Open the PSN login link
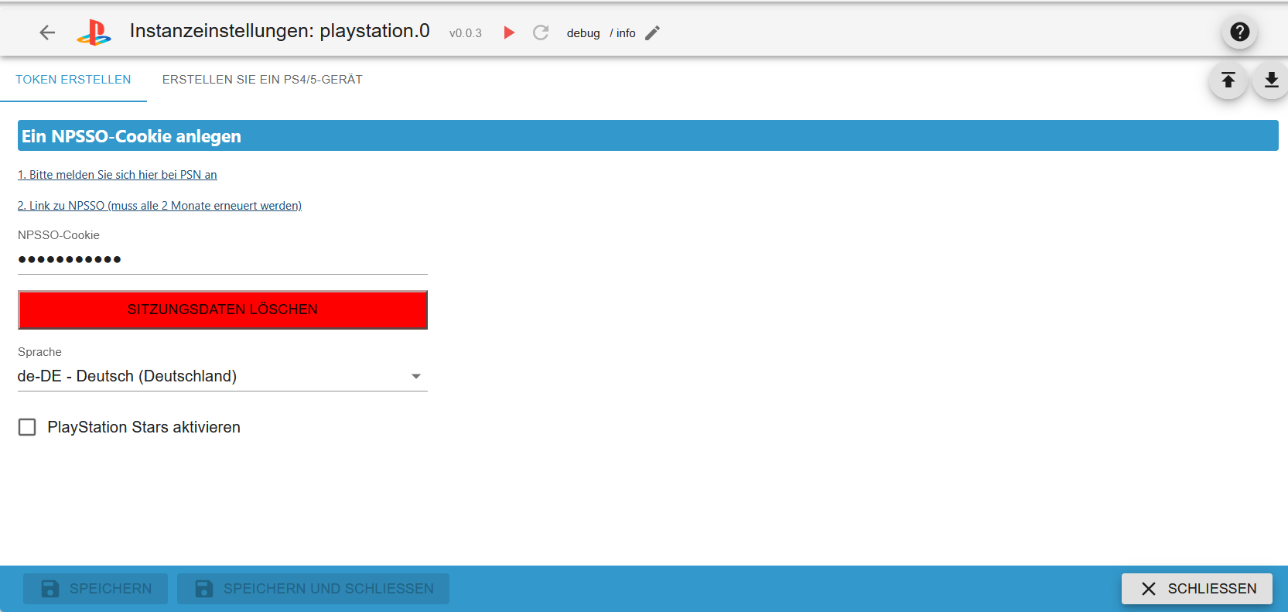1288x612 pixels. (118, 175)
